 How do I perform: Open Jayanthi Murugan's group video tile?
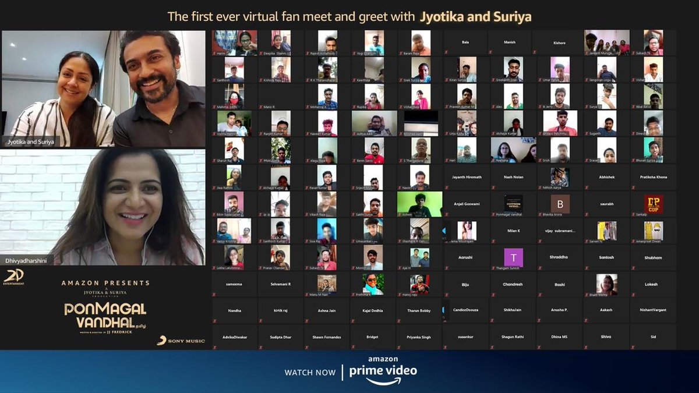click(607, 43)
